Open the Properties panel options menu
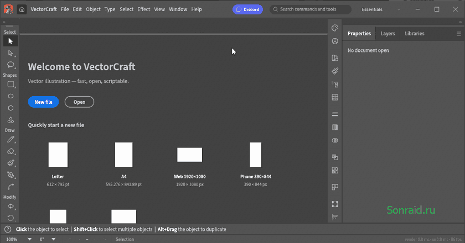 (458, 34)
